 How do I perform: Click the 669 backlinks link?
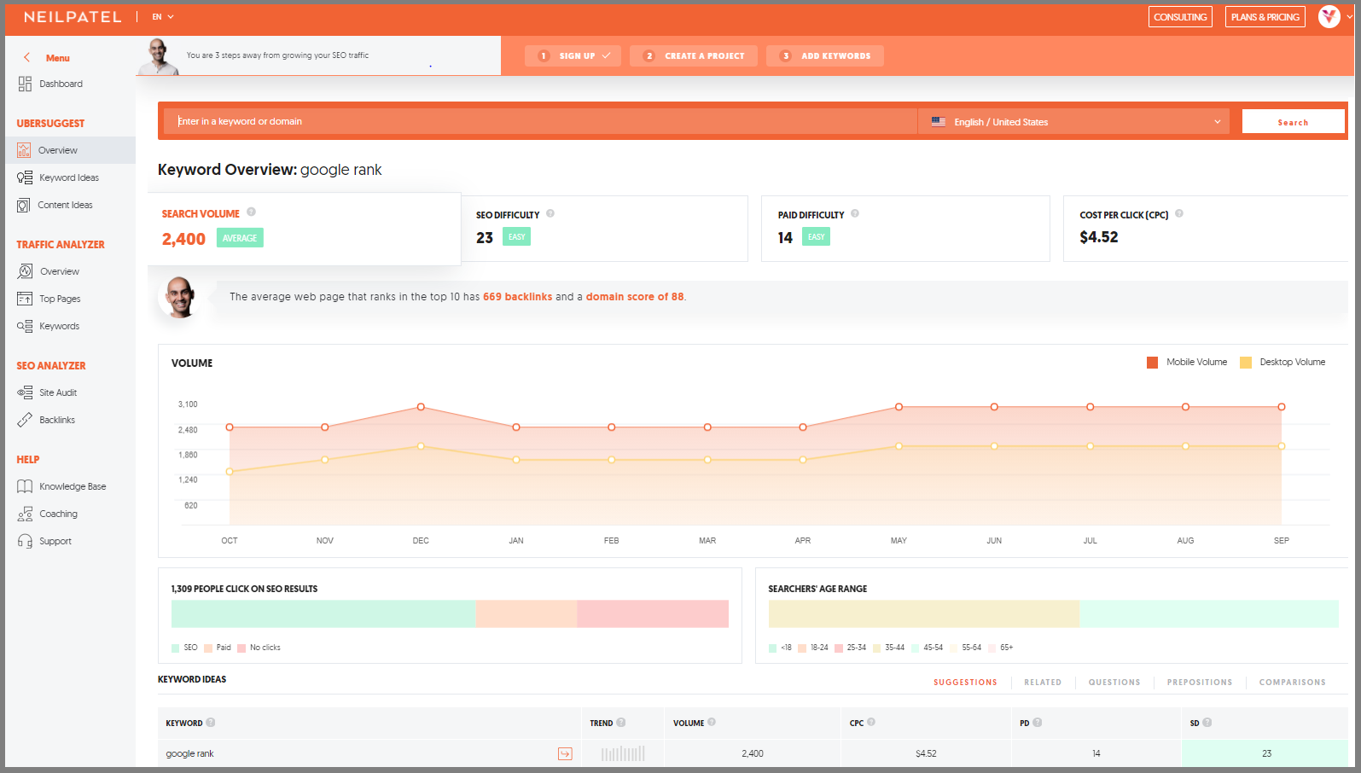[x=517, y=297]
